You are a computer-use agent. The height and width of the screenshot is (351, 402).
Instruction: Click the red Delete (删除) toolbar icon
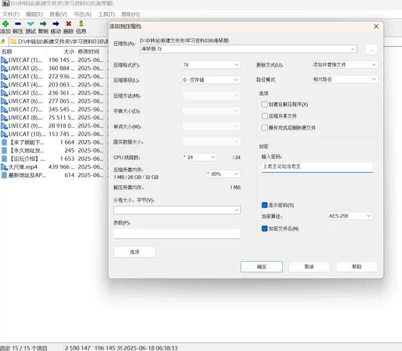(68, 24)
